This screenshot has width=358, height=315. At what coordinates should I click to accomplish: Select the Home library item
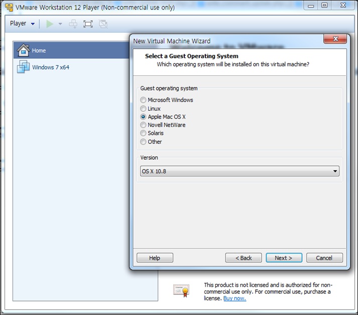point(71,50)
